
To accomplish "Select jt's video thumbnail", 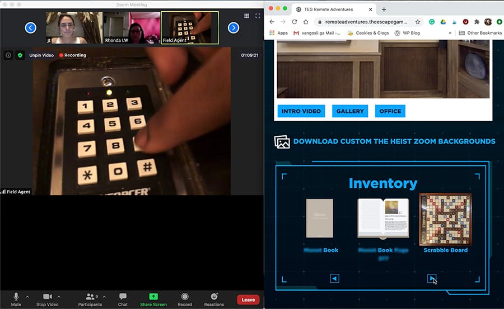I will tap(74, 27).
